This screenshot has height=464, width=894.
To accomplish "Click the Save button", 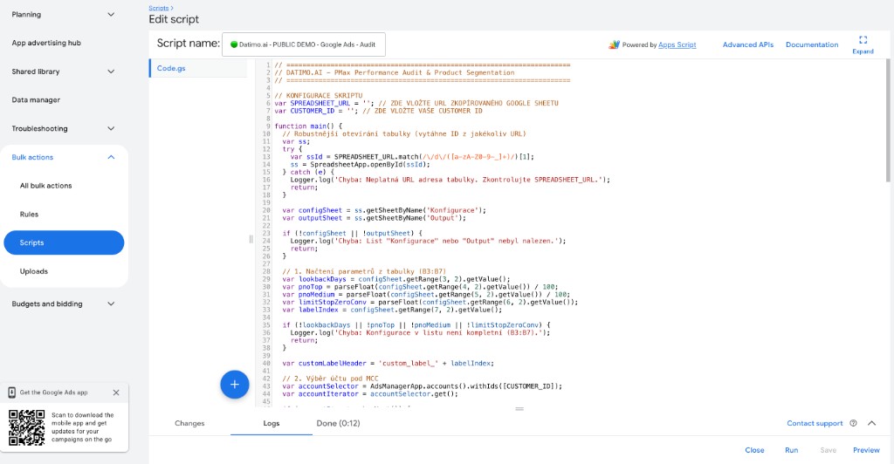I will (x=828, y=450).
